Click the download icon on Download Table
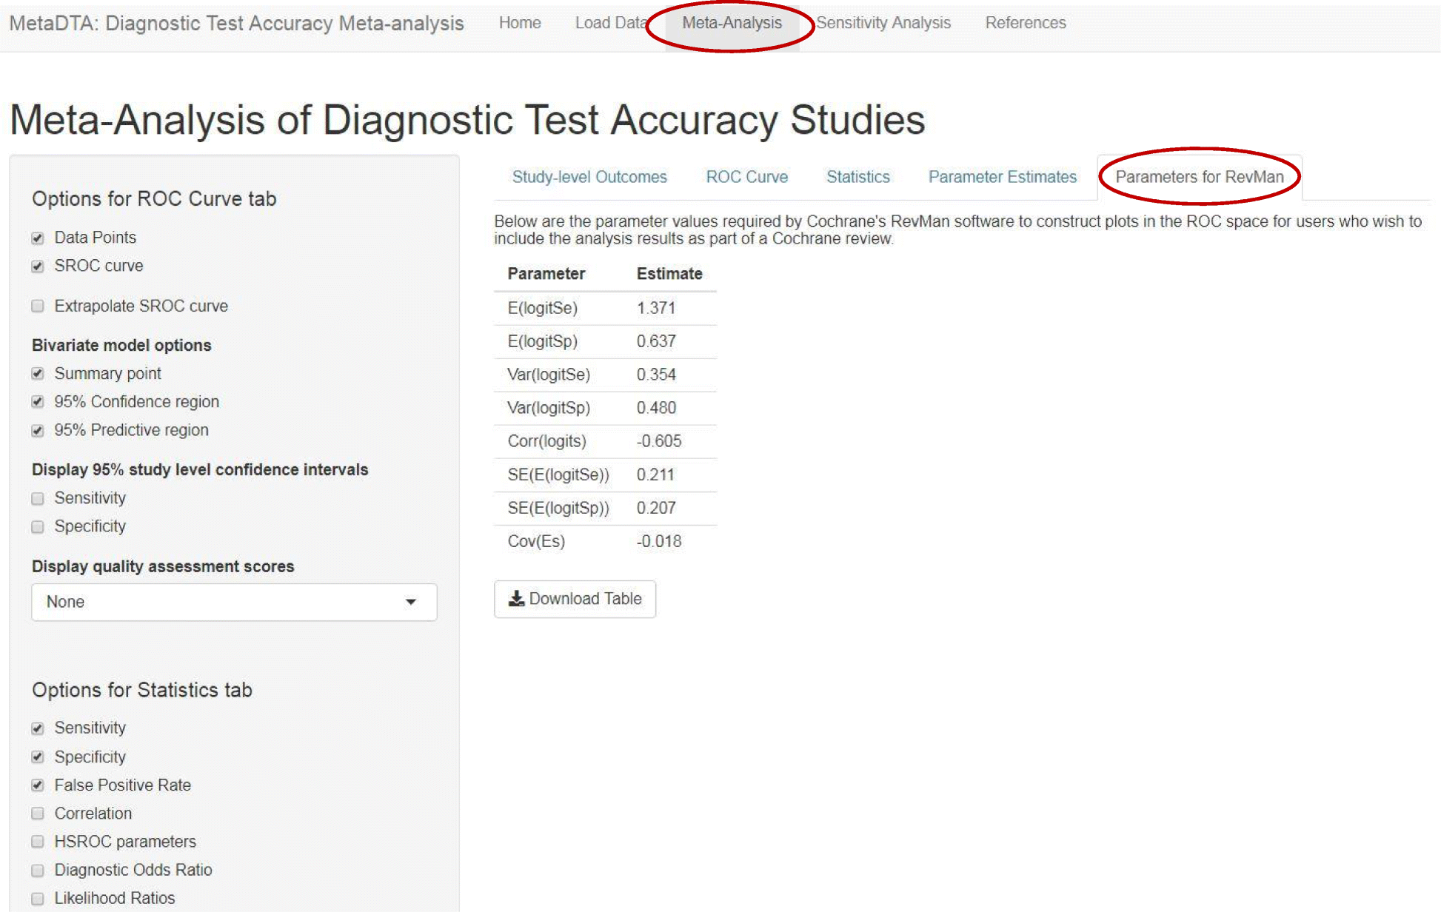The image size is (1441, 912). click(516, 598)
